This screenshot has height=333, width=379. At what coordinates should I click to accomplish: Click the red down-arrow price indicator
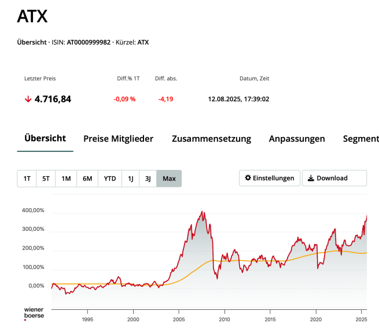(28, 99)
